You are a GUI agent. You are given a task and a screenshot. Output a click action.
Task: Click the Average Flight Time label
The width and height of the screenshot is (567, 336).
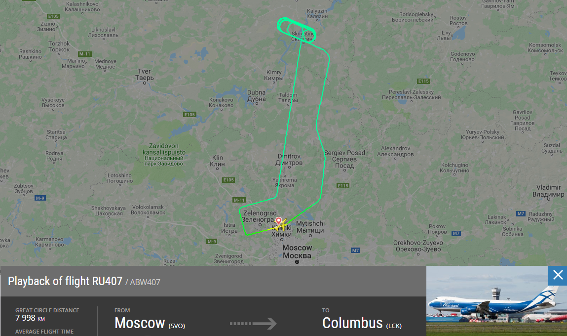coord(44,332)
